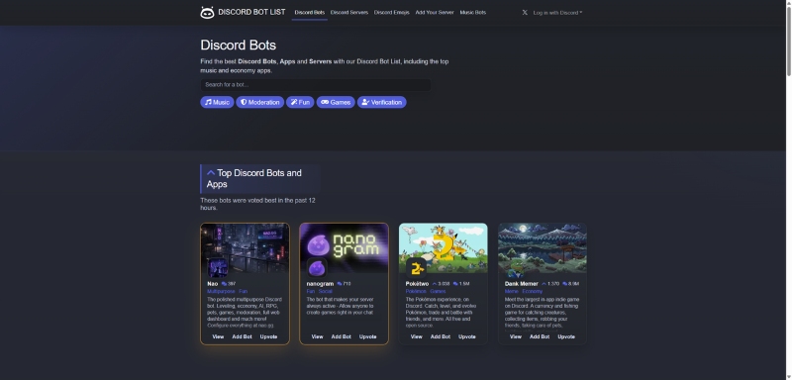
Task: Click the nanogram neon banner image
Action: (x=344, y=247)
